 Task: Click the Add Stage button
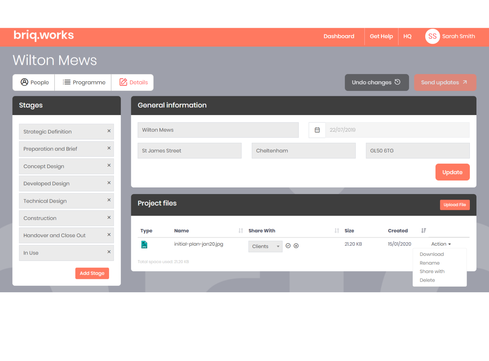tap(92, 273)
